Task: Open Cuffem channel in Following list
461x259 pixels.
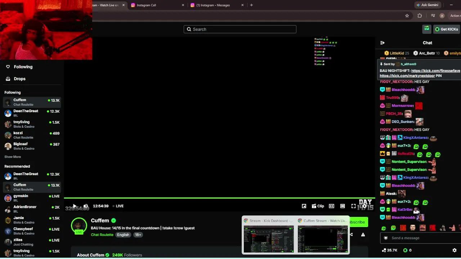Action: pos(32,102)
